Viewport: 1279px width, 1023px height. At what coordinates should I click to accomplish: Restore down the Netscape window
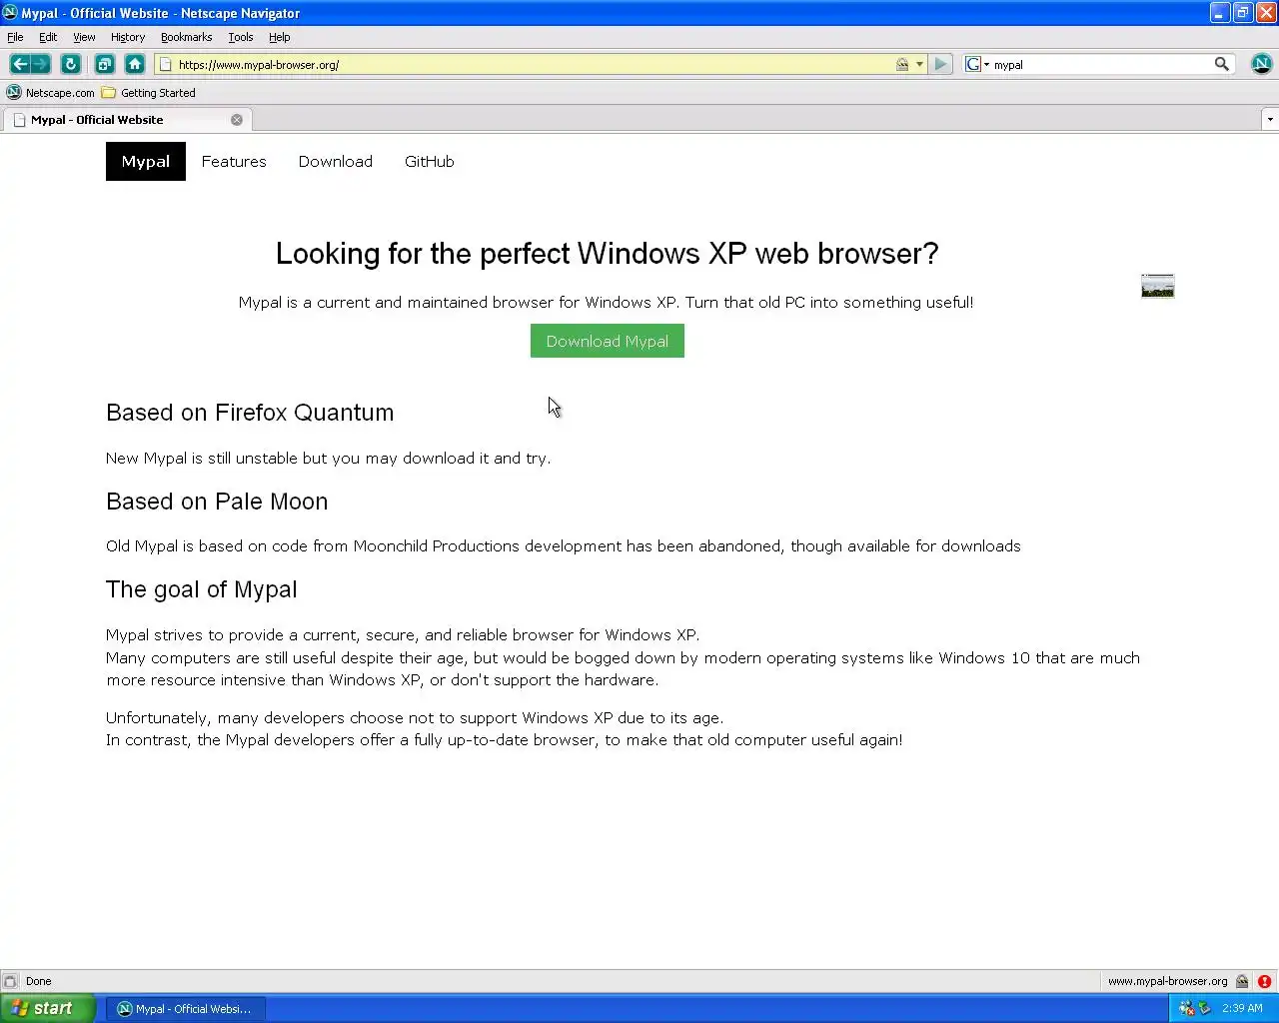coord(1242,13)
